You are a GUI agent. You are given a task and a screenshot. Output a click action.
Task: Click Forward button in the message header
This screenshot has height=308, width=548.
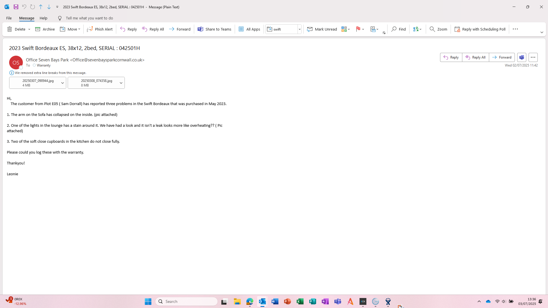tap(502, 57)
